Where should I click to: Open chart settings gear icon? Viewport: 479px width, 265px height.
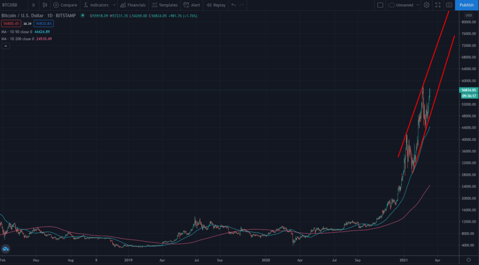click(427, 5)
